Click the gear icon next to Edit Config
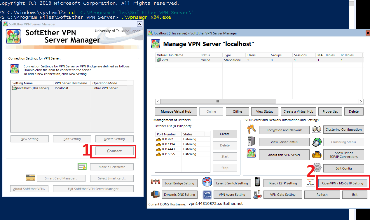The width and height of the screenshot is (370, 220). 317,168
